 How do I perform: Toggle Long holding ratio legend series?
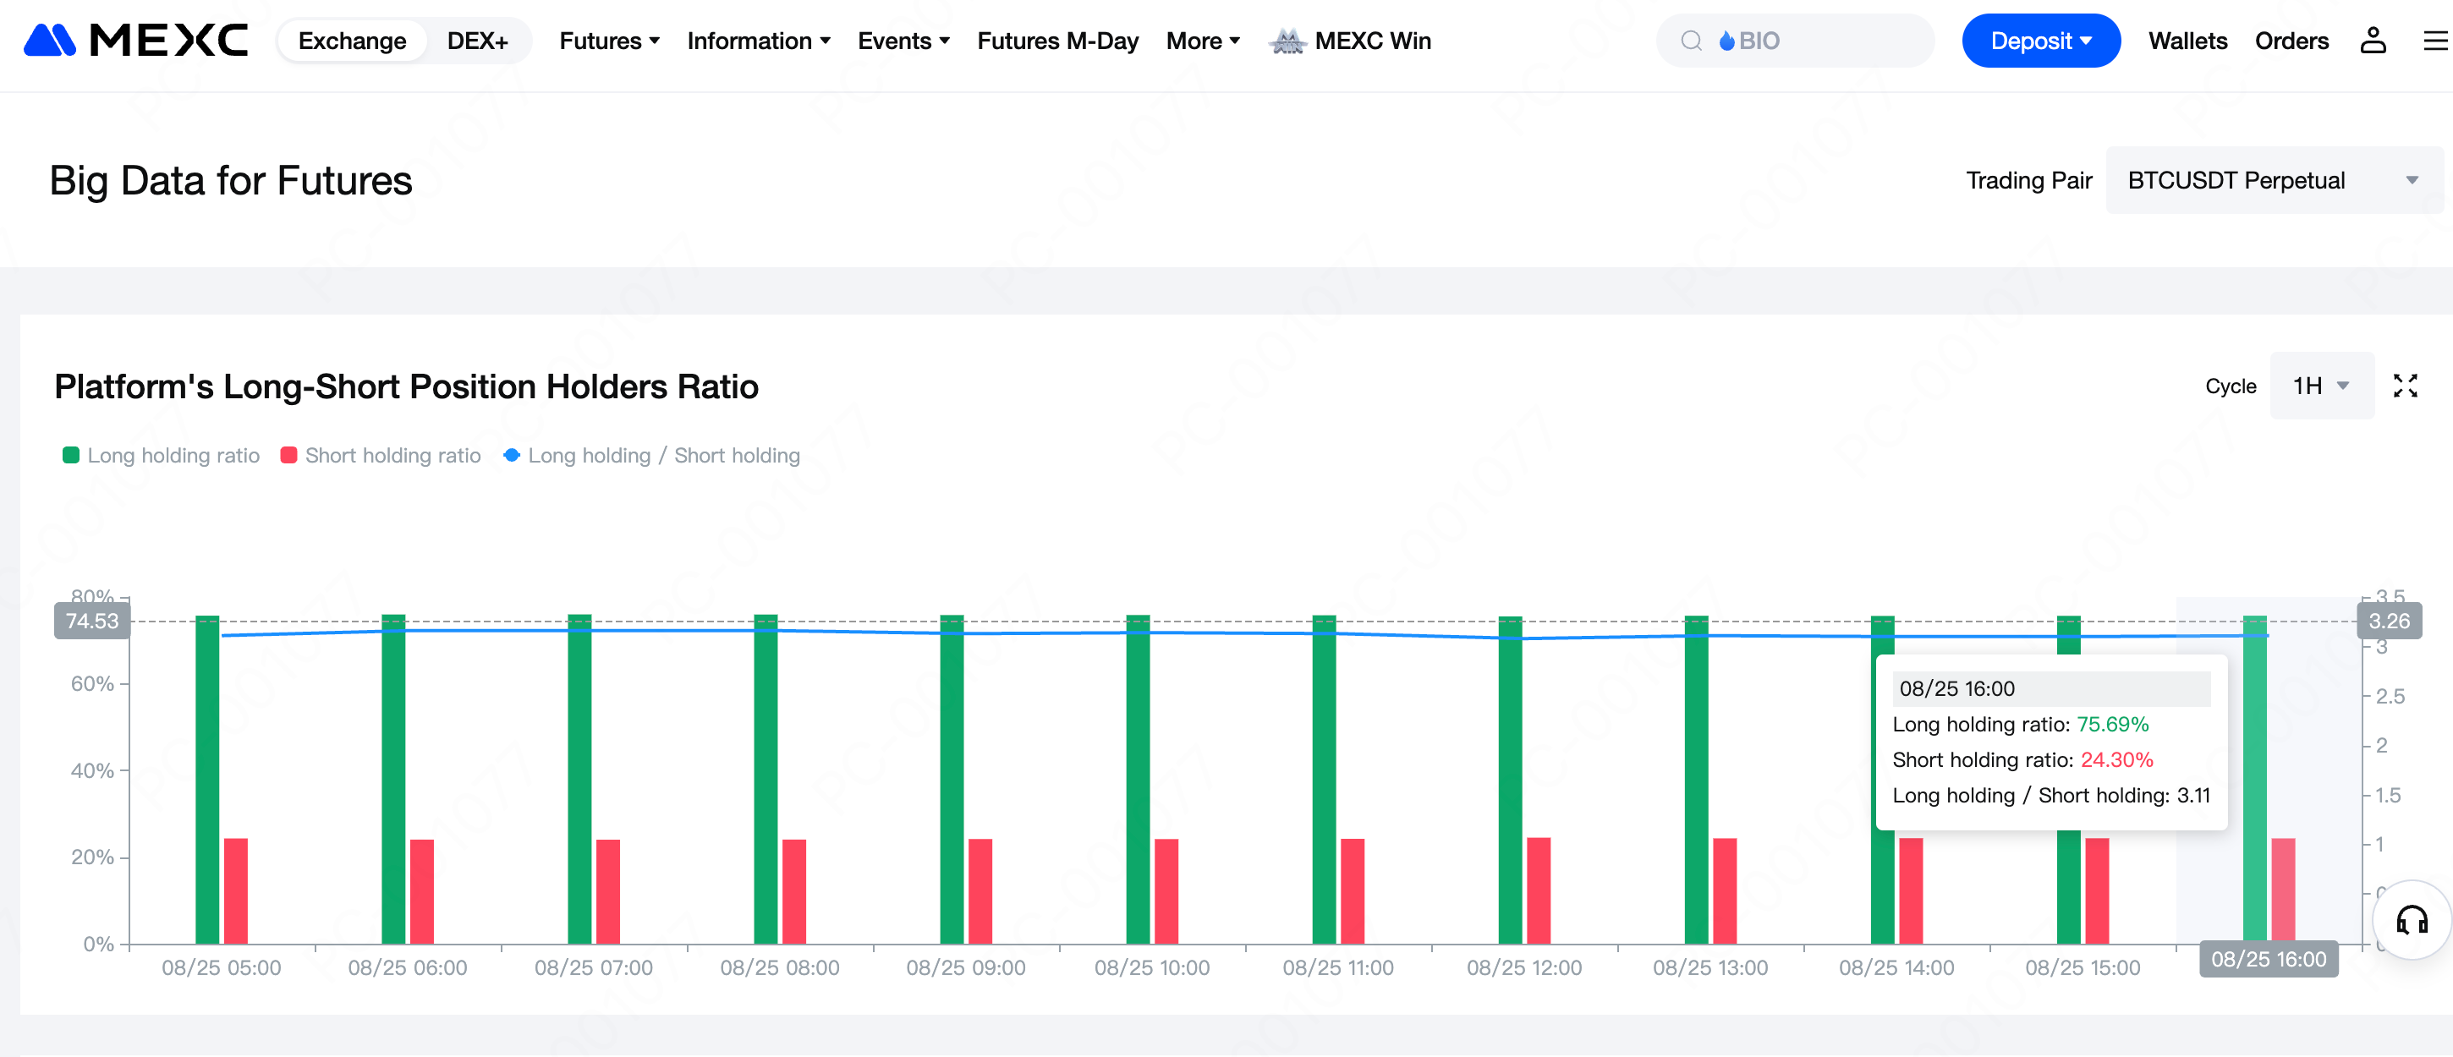point(161,455)
